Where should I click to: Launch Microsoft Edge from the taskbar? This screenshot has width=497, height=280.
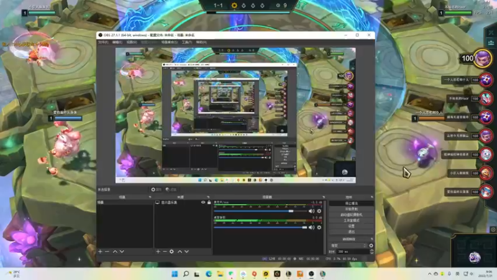(209, 274)
